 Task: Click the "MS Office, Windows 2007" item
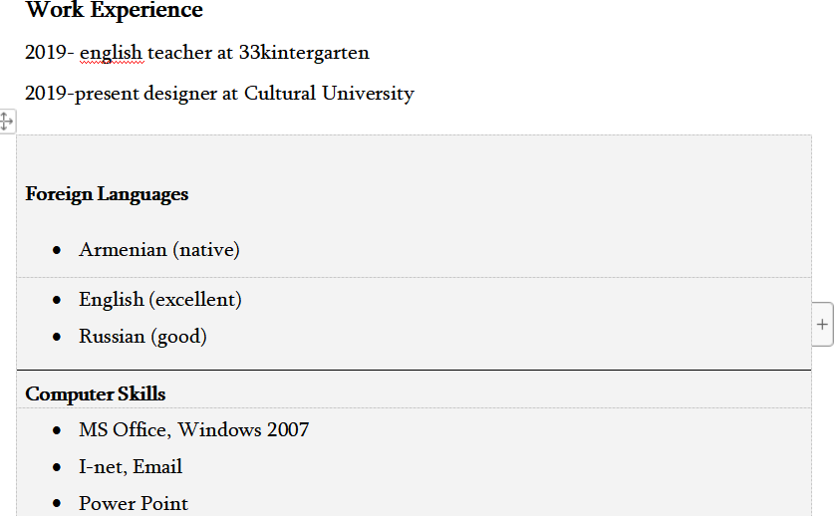point(194,430)
